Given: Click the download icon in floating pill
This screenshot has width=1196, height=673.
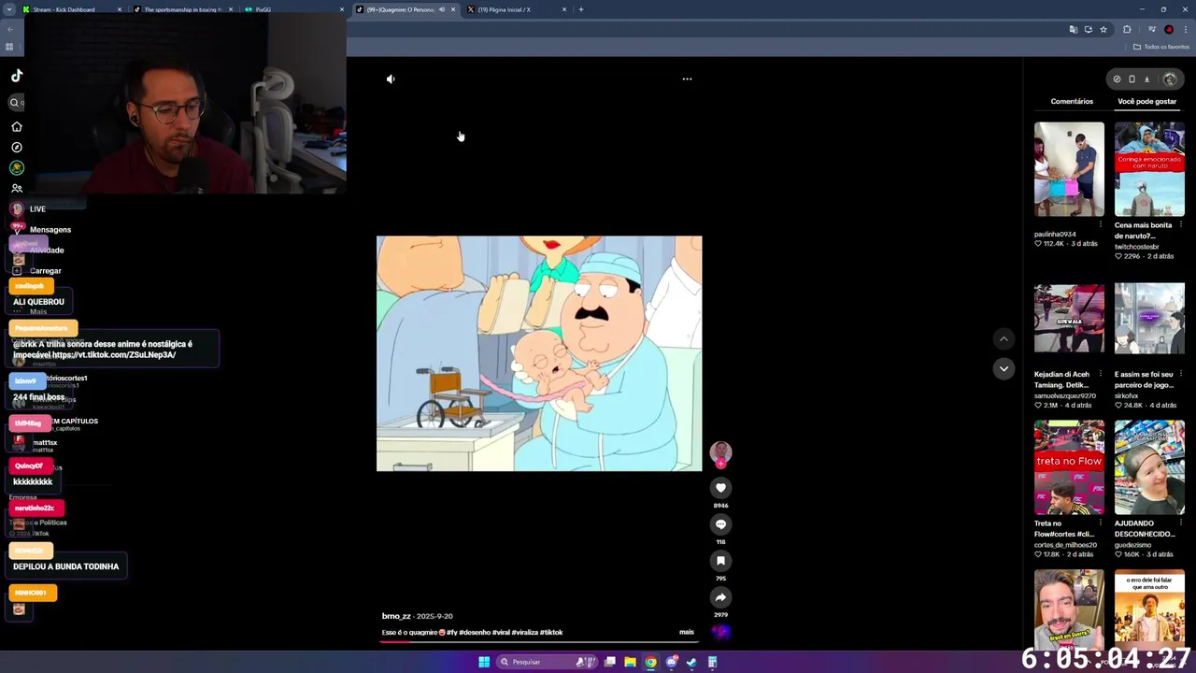Looking at the screenshot, I should click(x=1146, y=79).
